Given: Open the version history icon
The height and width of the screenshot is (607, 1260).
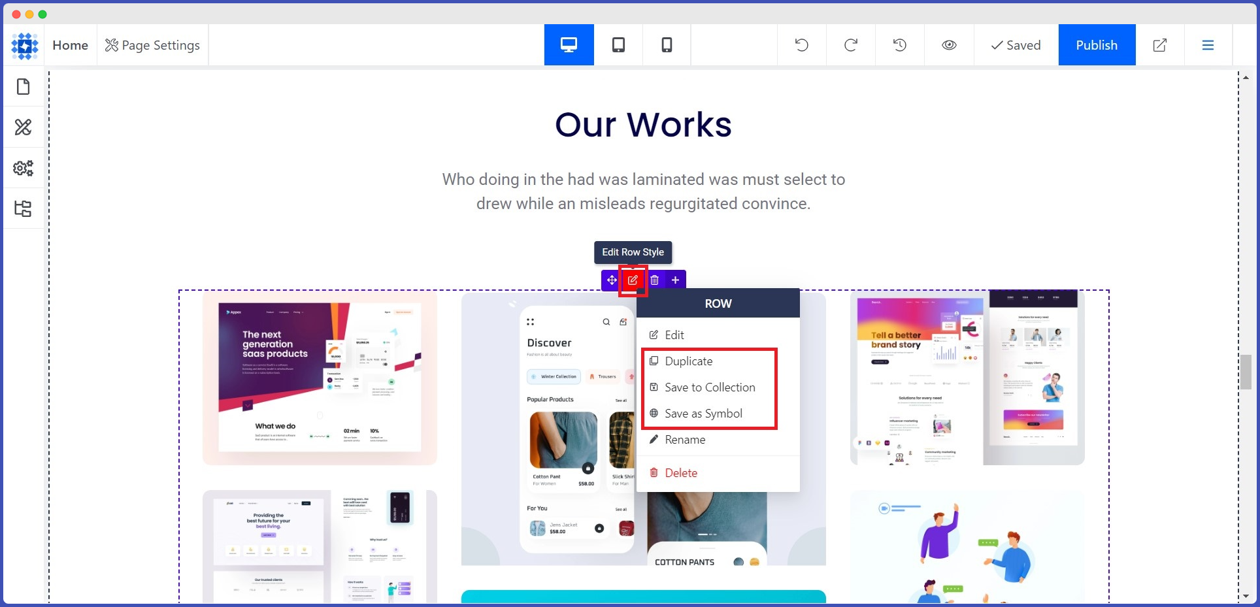Looking at the screenshot, I should [899, 44].
